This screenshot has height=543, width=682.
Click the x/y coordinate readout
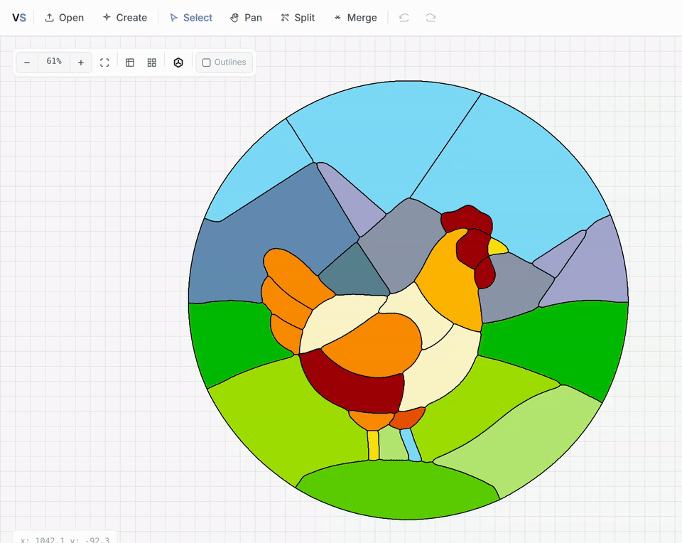pyautogui.click(x=65, y=539)
